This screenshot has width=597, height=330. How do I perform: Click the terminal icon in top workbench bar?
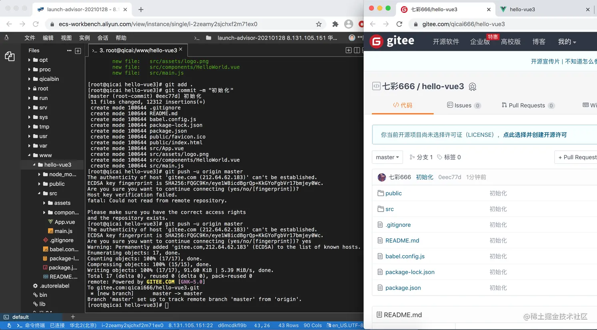[x=196, y=38]
